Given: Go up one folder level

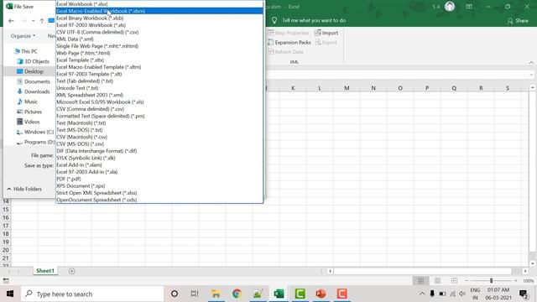Looking at the screenshot, I should [42, 21].
